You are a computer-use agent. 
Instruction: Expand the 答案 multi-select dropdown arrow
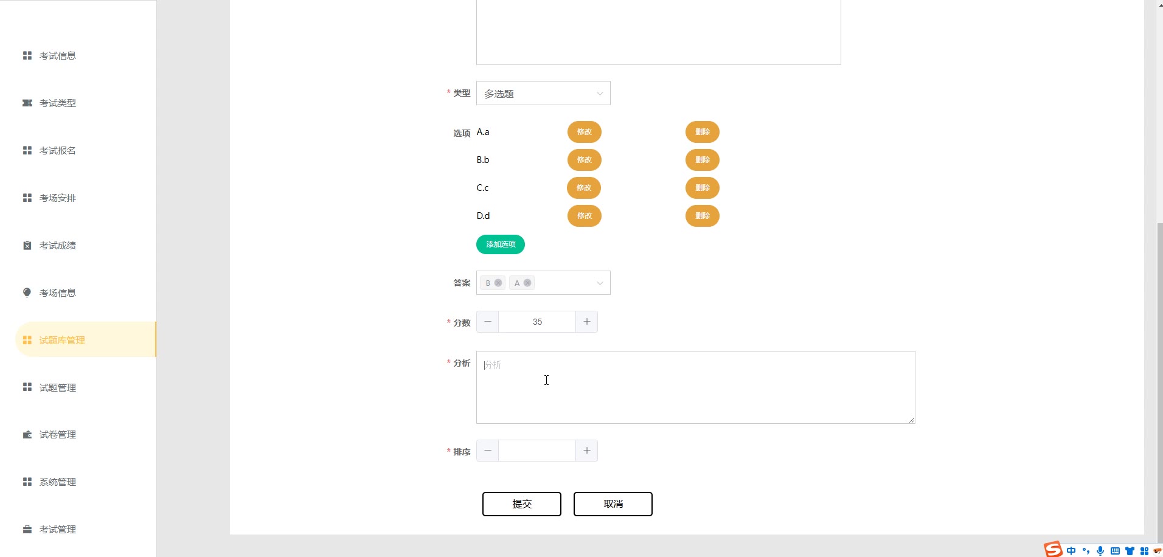(x=600, y=283)
